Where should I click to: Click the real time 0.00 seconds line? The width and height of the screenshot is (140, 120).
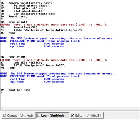(x=37, y=79)
